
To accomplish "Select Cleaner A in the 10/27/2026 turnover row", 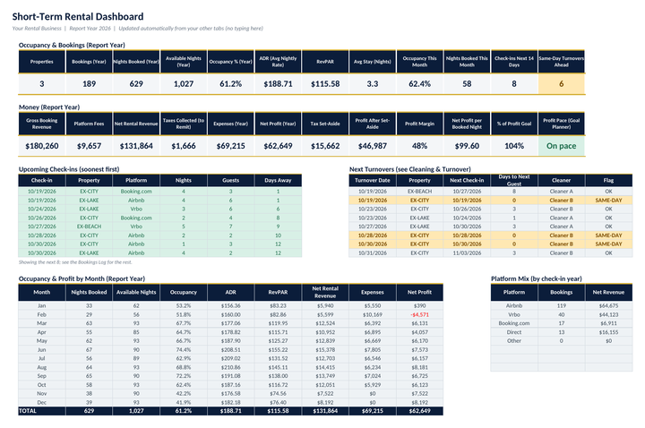I will pyautogui.click(x=561, y=227).
